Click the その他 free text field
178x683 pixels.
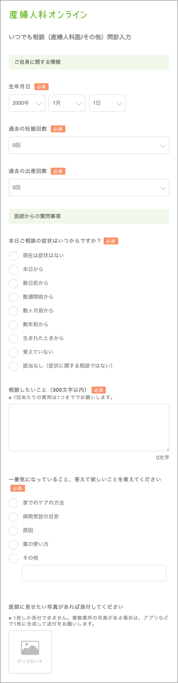[94, 573]
